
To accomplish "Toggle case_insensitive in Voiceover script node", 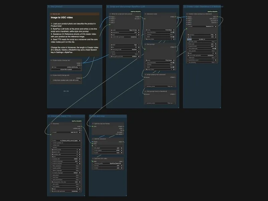I will pyautogui.click(x=160, y=32).
